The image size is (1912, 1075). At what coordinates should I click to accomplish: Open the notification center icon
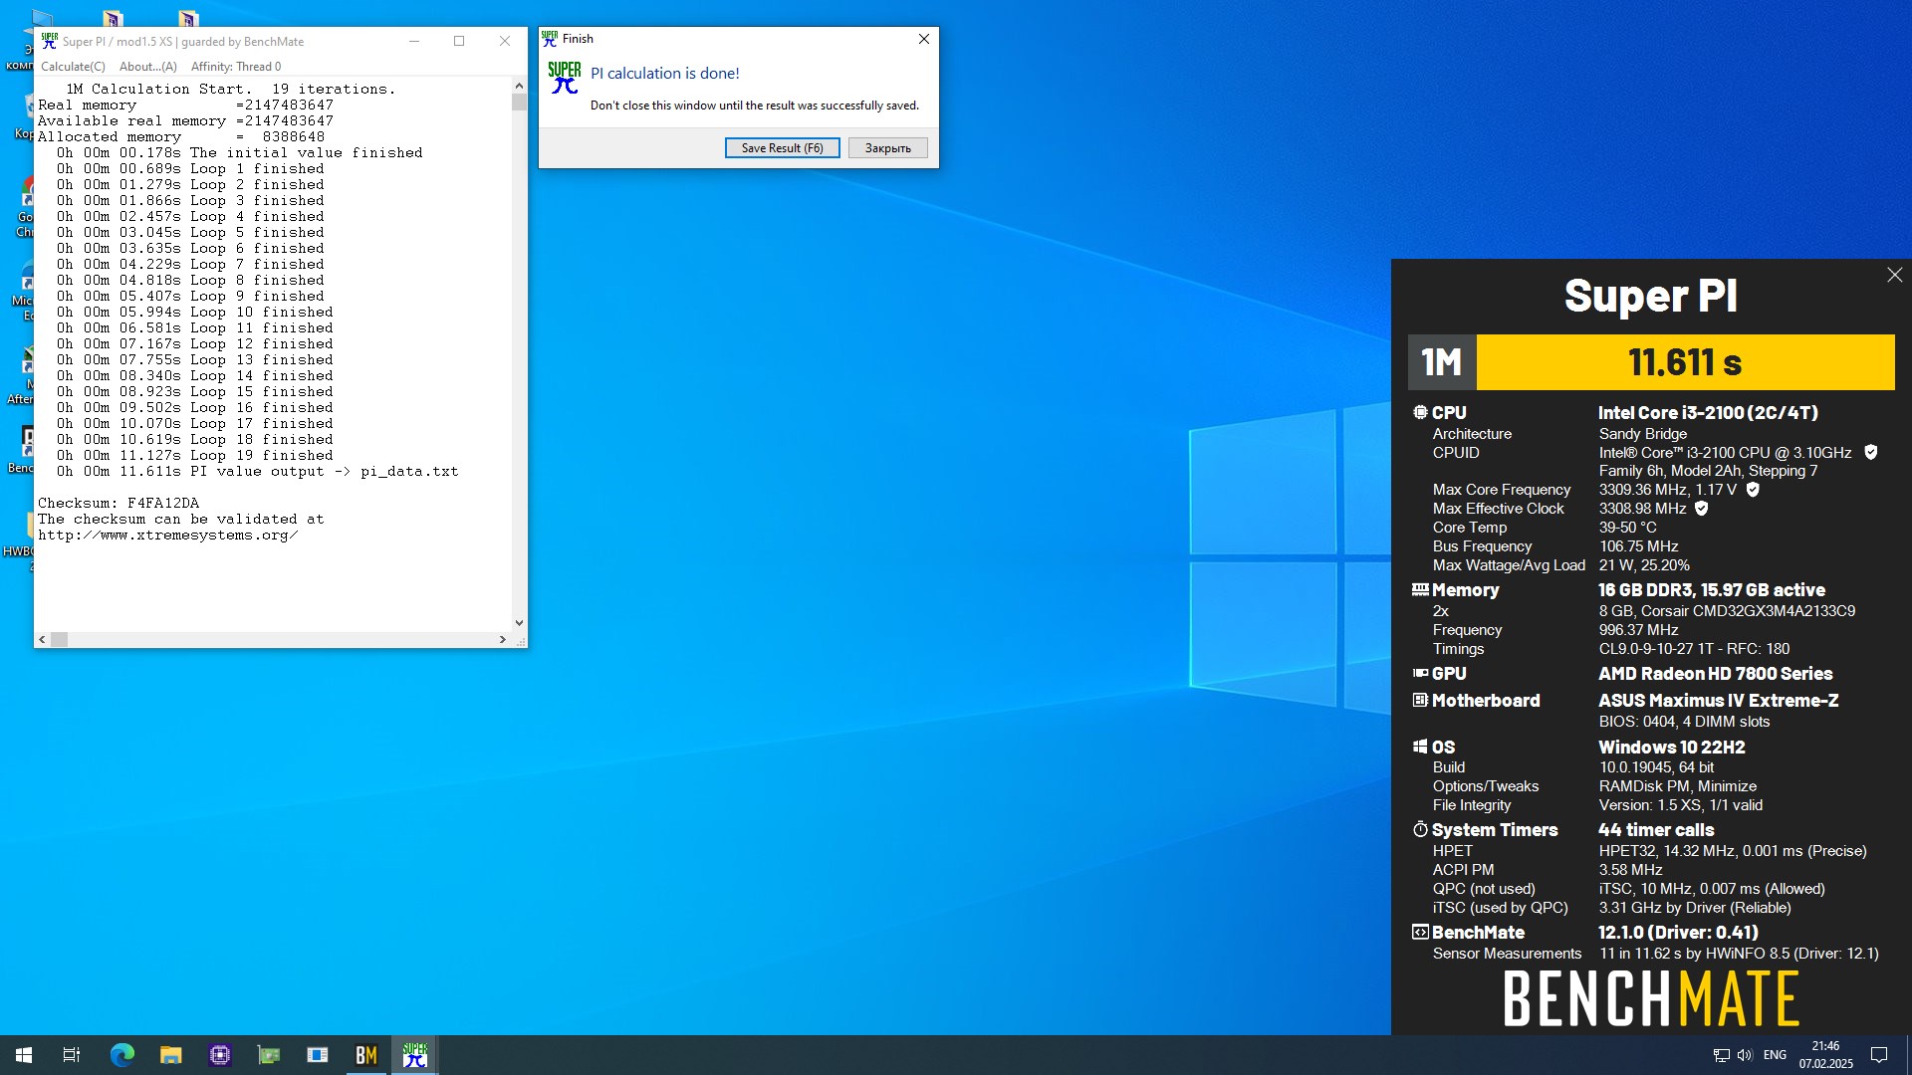coord(1879,1055)
